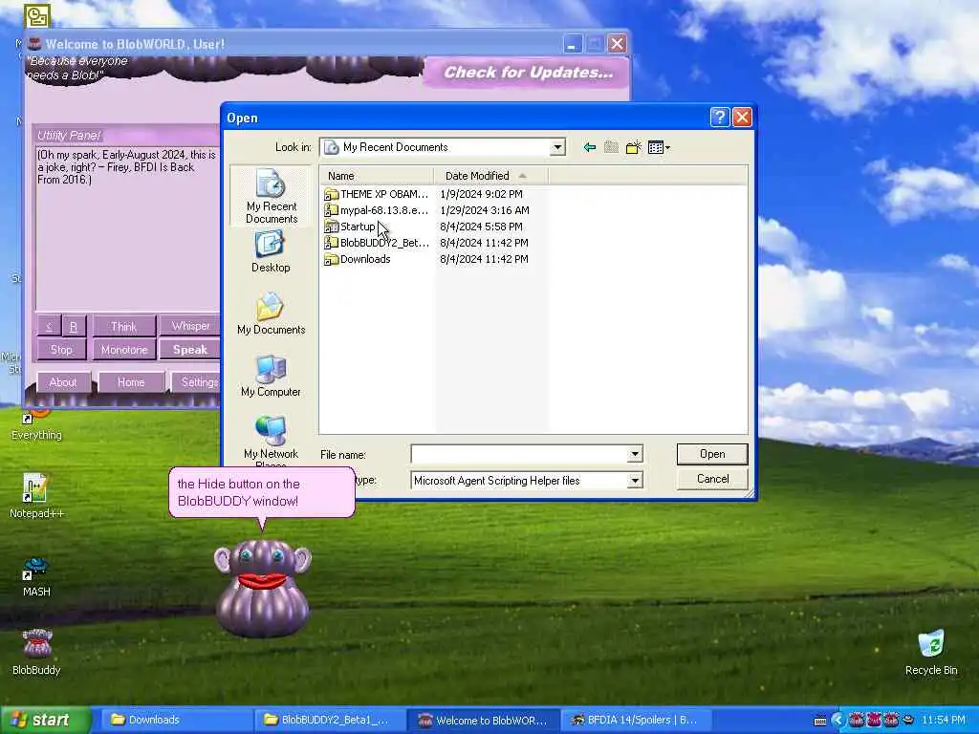The height and width of the screenshot is (734, 979).
Task: Open Notepad++ desktop shortcut
Action: point(36,496)
